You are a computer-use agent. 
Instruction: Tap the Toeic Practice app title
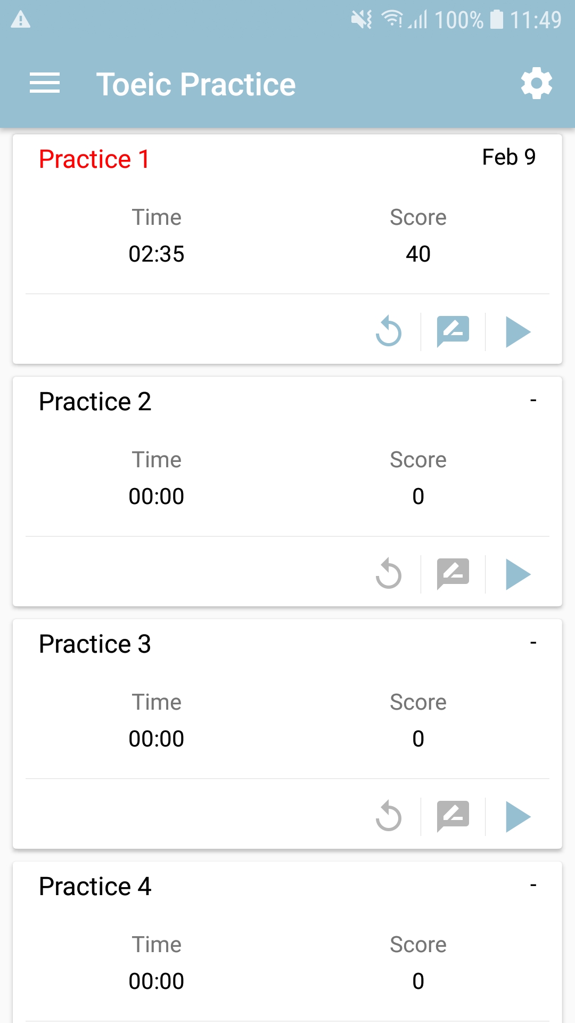(x=196, y=84)
